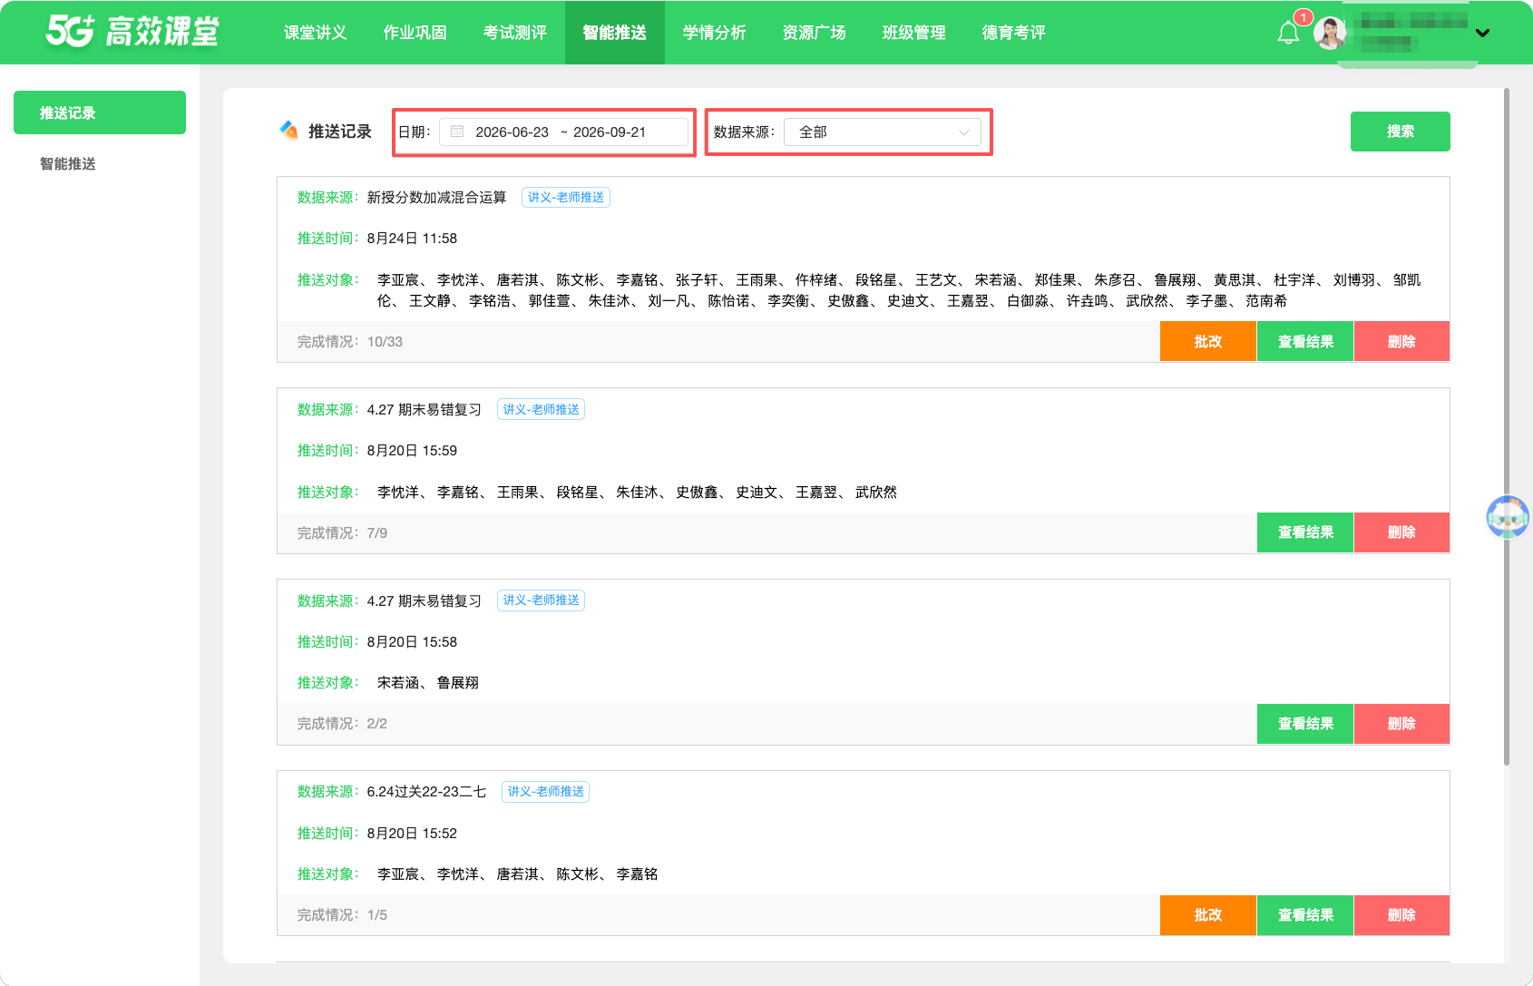Select 推送记录 in the sidebar
1533x986 pixels.
coord(100,112)
